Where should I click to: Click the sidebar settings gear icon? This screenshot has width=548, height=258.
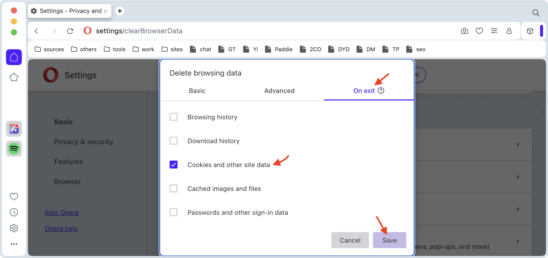pos(14,228)
